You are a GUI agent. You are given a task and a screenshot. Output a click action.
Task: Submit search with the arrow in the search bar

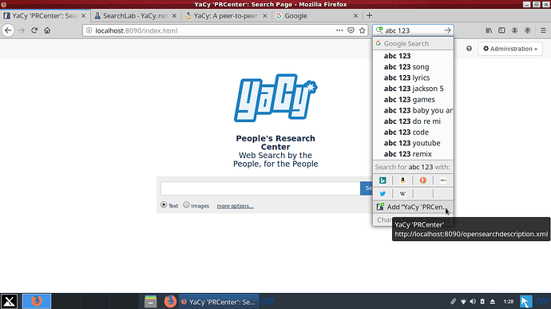click(447, 30)
